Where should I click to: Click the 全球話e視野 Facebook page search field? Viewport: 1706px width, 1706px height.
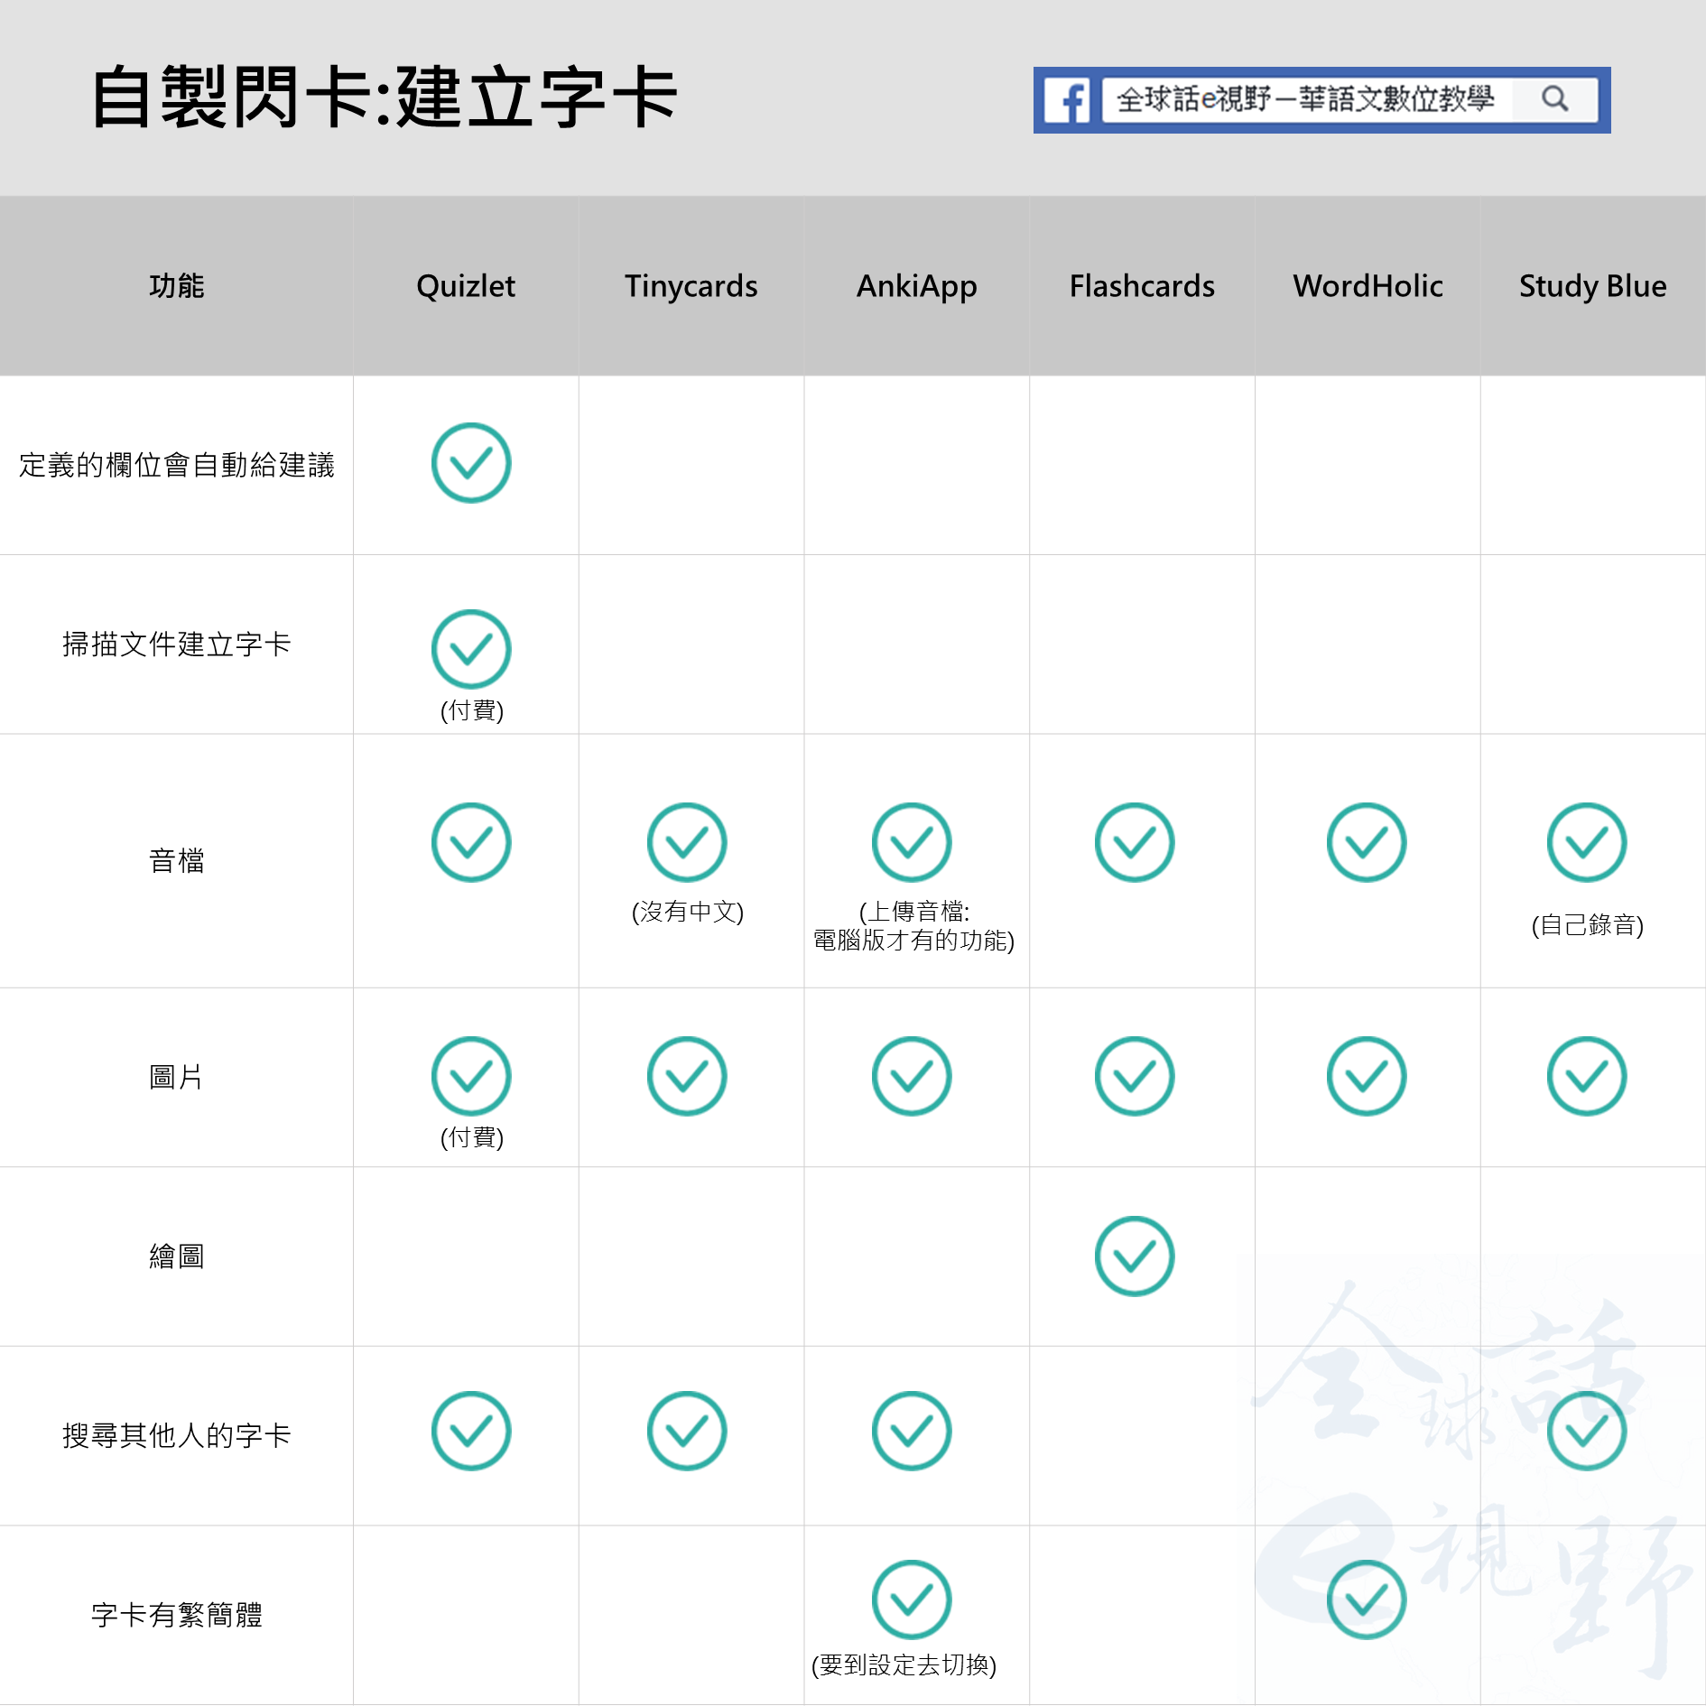tap(1349, 99)
